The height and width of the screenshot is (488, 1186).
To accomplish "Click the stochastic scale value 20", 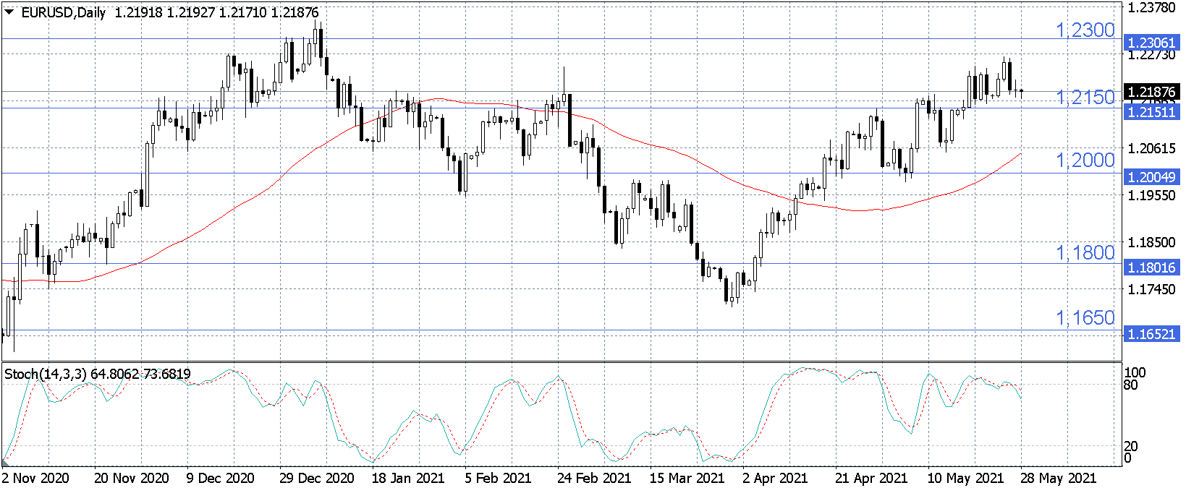I will [x=1130, y=446].
